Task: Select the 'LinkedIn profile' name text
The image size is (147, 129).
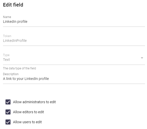Action: pyautogui.click(x=15, y=22)
